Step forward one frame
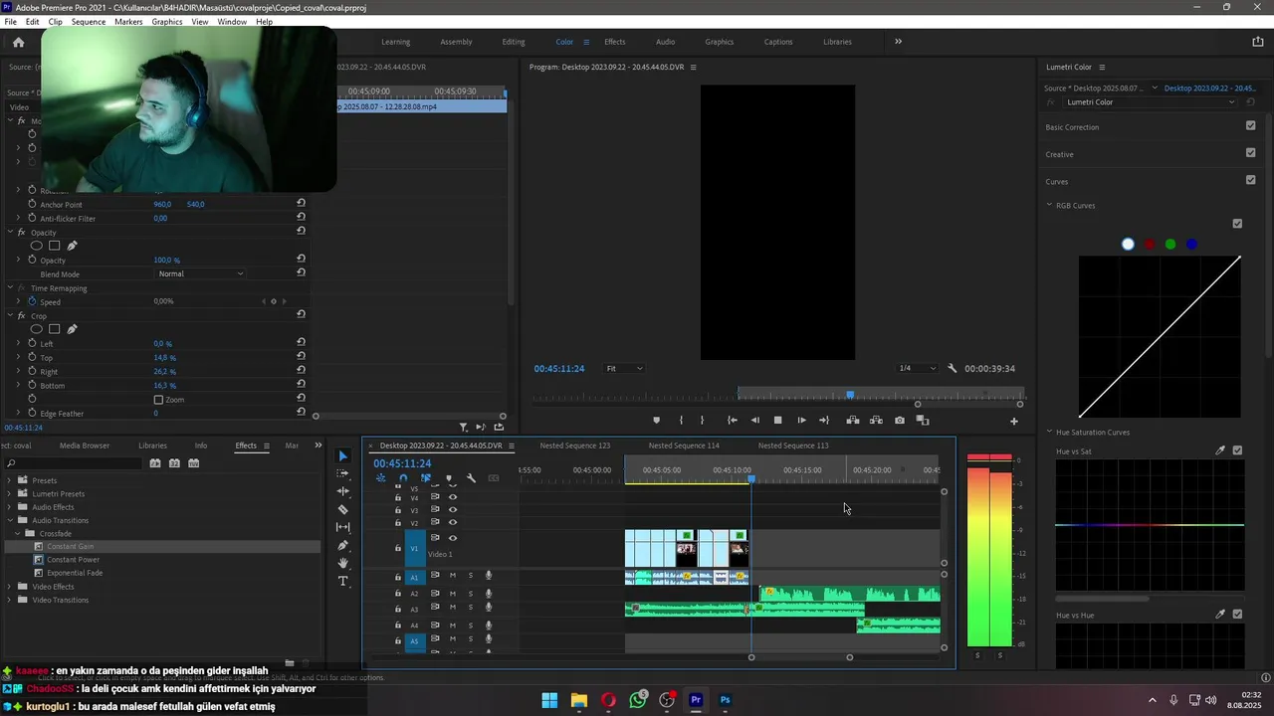 pos(801,421)
